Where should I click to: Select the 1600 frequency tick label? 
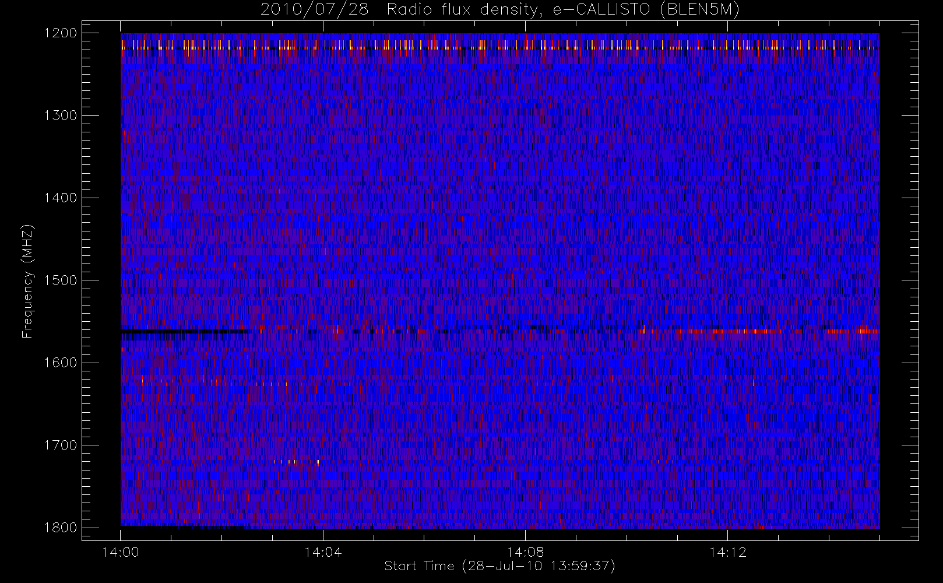coord(61,363)
